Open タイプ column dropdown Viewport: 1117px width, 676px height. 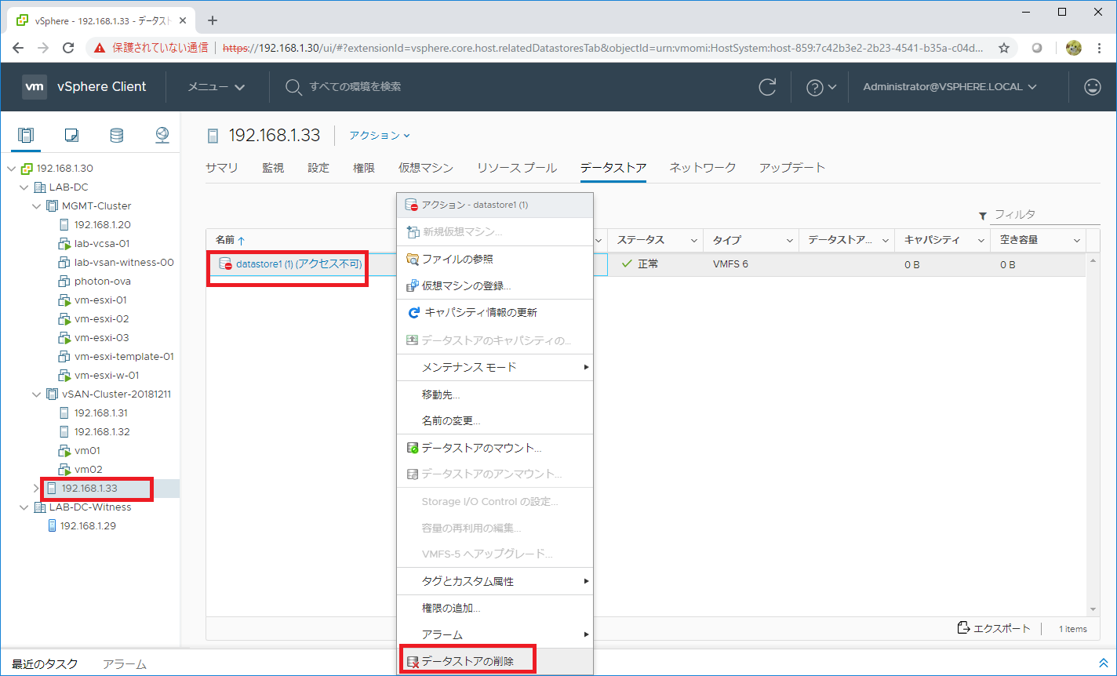pos(789,240)
